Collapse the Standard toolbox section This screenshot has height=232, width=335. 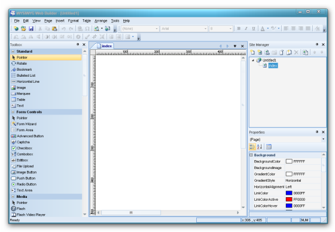click(13, 52)
